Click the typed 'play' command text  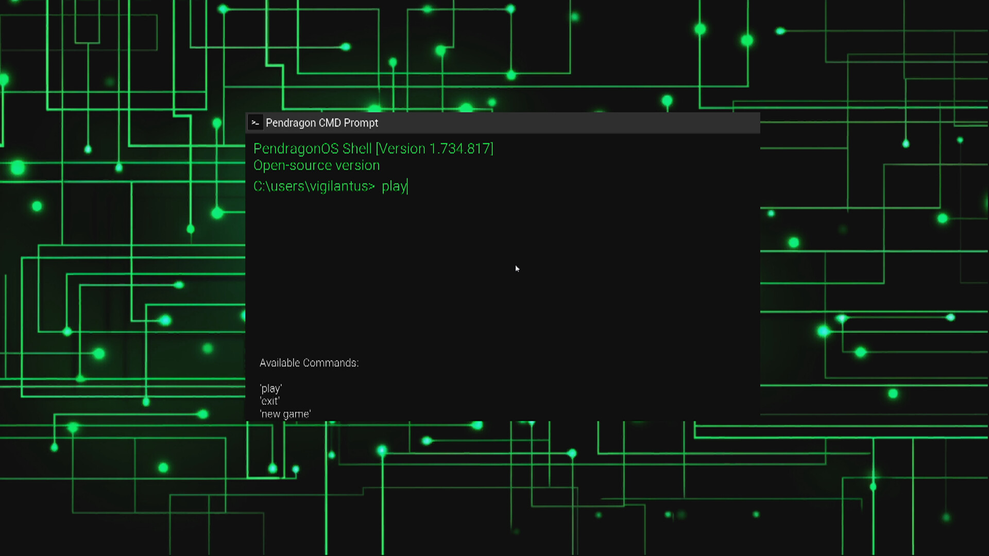(x=394, y=186)
